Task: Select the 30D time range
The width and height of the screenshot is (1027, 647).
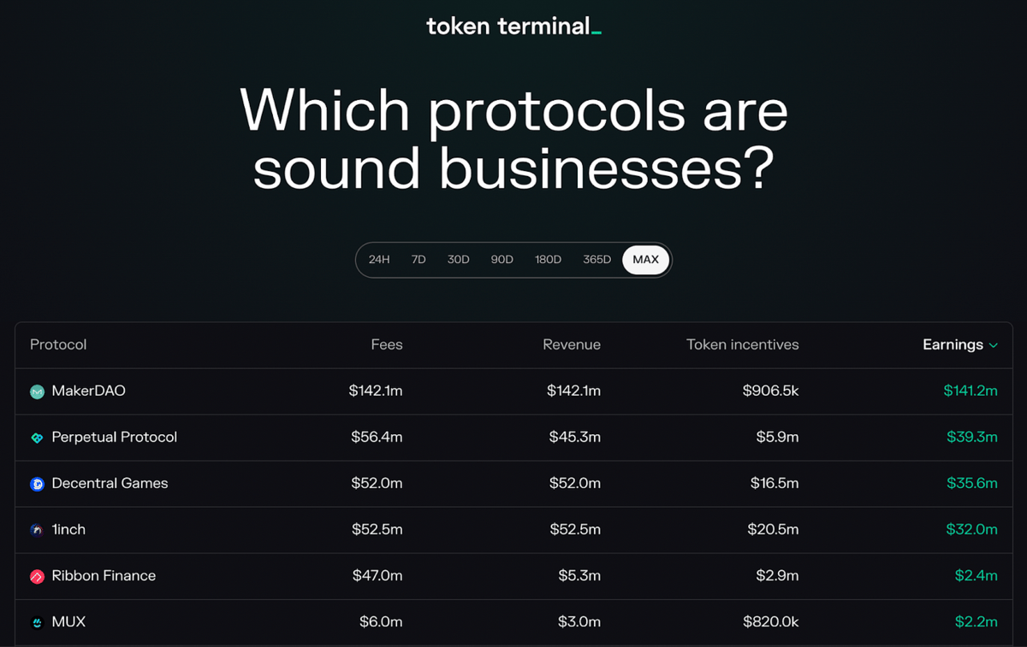Action: pyautogui.click(x=459, y=260)
